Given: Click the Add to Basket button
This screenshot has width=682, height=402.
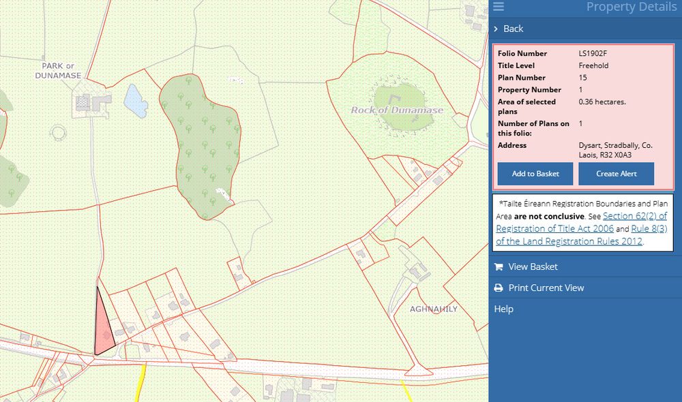Looking at the screenshot, I should [535, 174].
